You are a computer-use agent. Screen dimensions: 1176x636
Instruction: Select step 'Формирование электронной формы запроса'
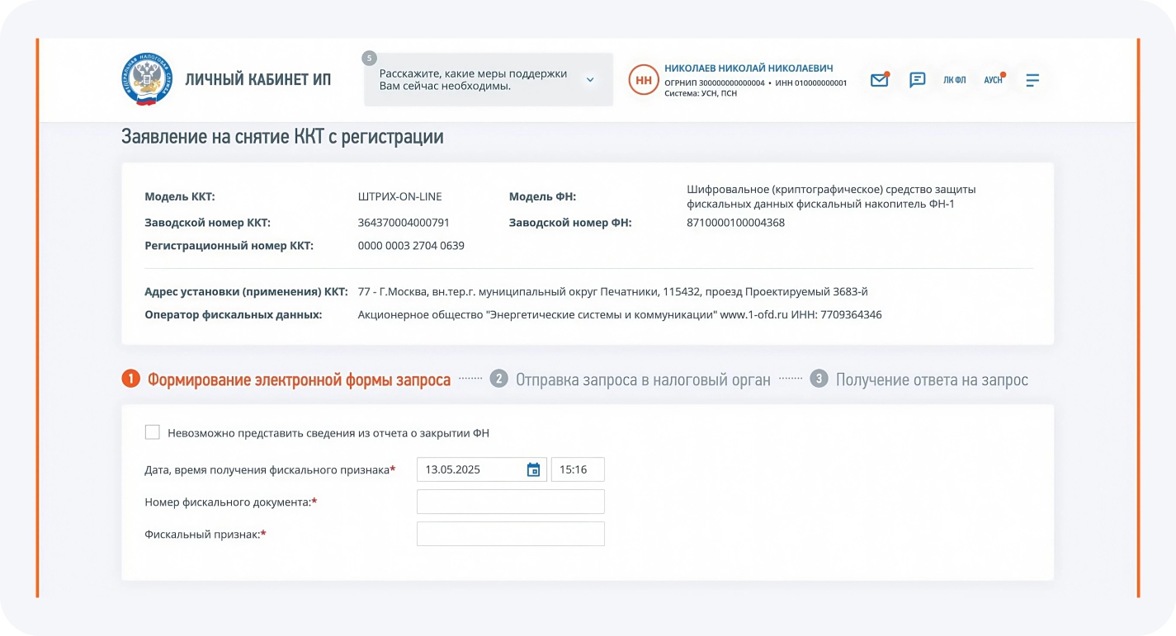299,379
